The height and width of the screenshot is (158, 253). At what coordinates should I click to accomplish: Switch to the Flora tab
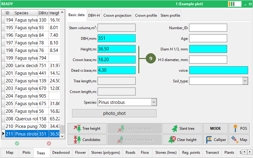(145, 153)
